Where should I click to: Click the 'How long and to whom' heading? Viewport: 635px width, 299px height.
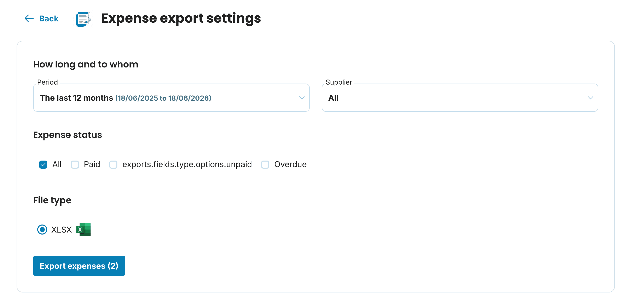(x=86, y=64)
